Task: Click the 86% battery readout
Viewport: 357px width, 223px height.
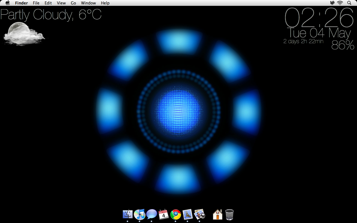Action: click(x=343, y=45)
